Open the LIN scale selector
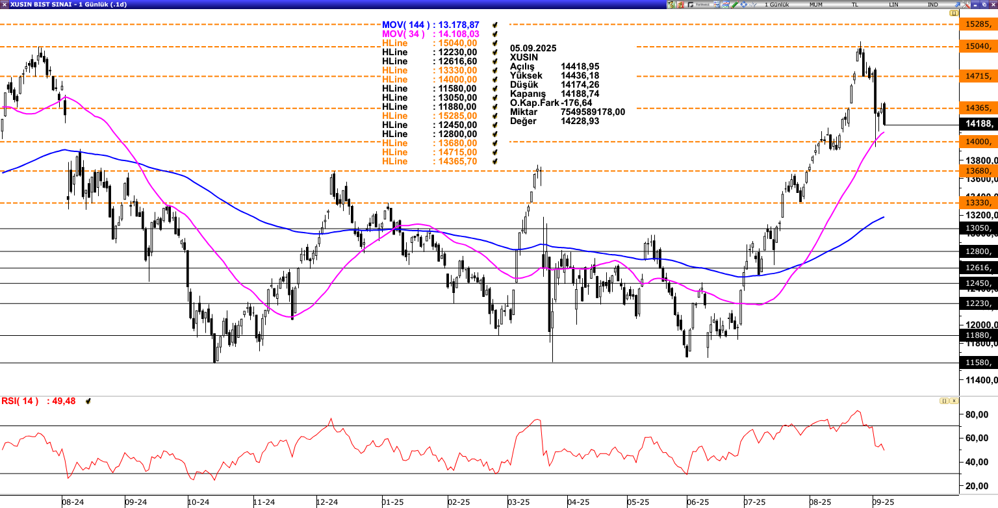 coord(893,5)
